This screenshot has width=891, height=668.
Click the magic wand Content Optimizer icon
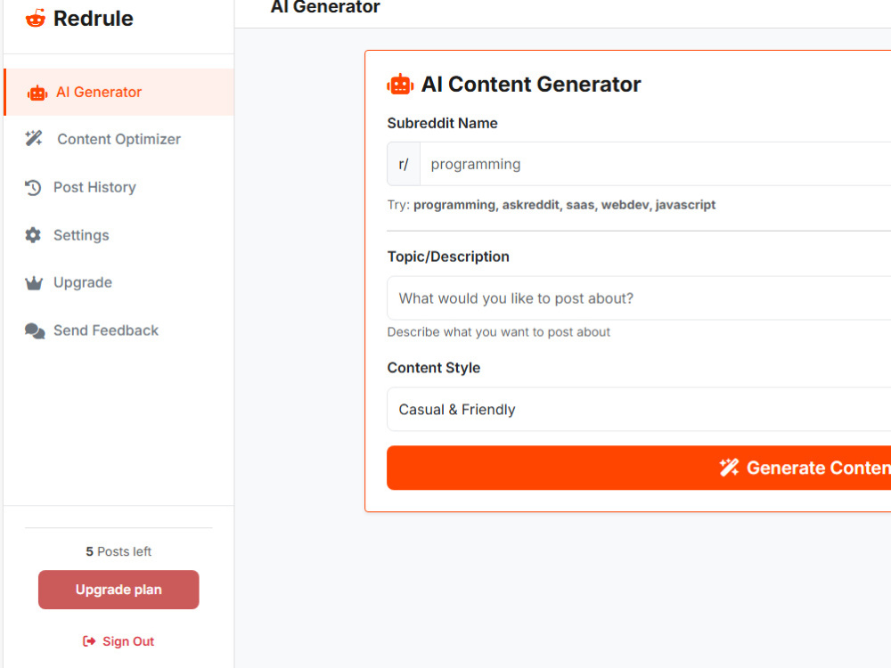point(34,138)
